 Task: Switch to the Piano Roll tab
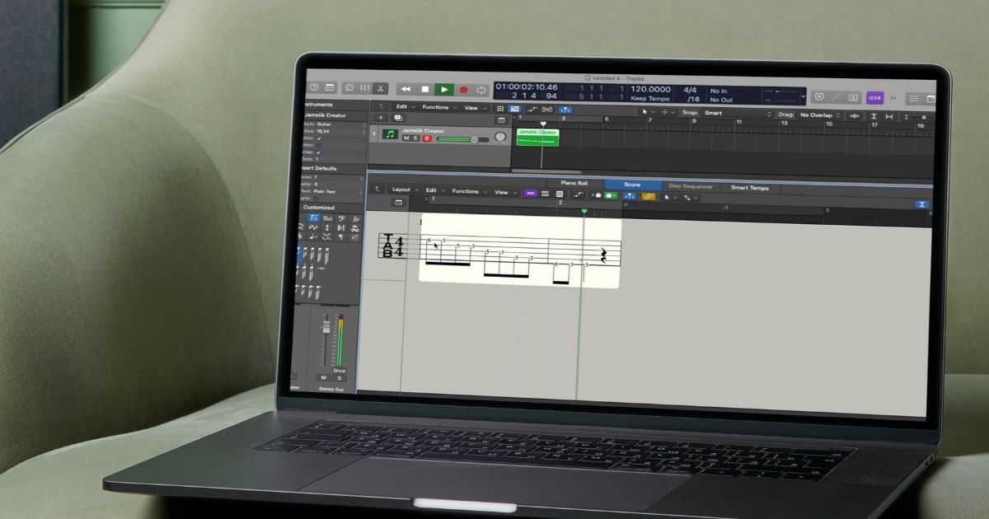point(574,184)
